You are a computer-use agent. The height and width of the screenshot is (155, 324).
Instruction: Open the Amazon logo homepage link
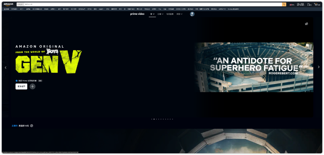[8, 4]
